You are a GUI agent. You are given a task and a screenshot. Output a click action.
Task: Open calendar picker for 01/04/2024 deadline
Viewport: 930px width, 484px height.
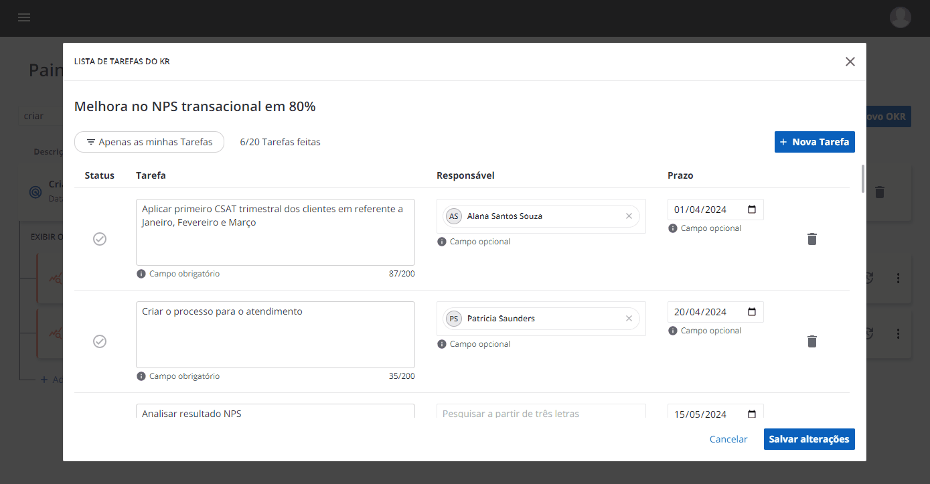[752, 210]
